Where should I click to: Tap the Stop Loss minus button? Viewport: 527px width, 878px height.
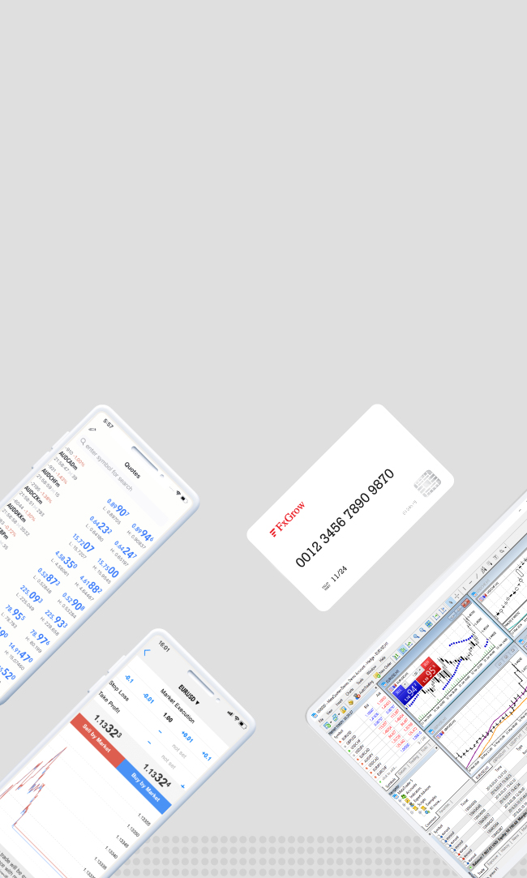[161, 732]
